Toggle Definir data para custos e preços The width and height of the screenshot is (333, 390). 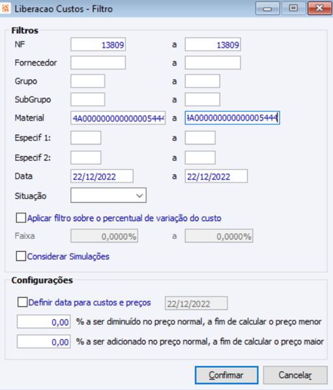click(x=22, y=302)
